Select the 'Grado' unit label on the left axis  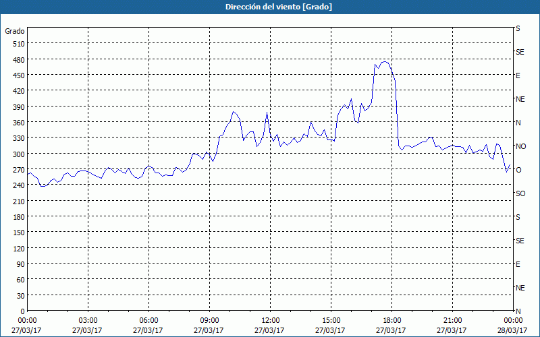click(x=15, y=31)
